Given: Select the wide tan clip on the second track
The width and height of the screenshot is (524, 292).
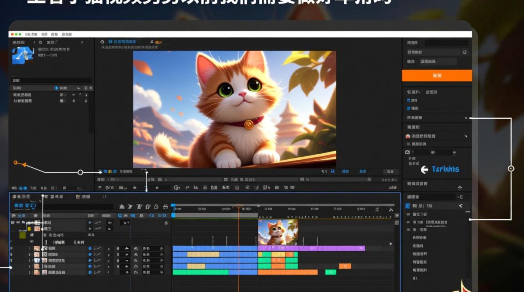Looking at the screenshot, I should [x=203, y=254].
